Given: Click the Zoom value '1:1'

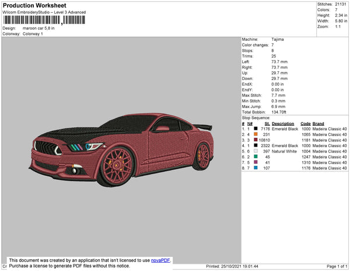Looking at the screenshot, I should point(338,27).
